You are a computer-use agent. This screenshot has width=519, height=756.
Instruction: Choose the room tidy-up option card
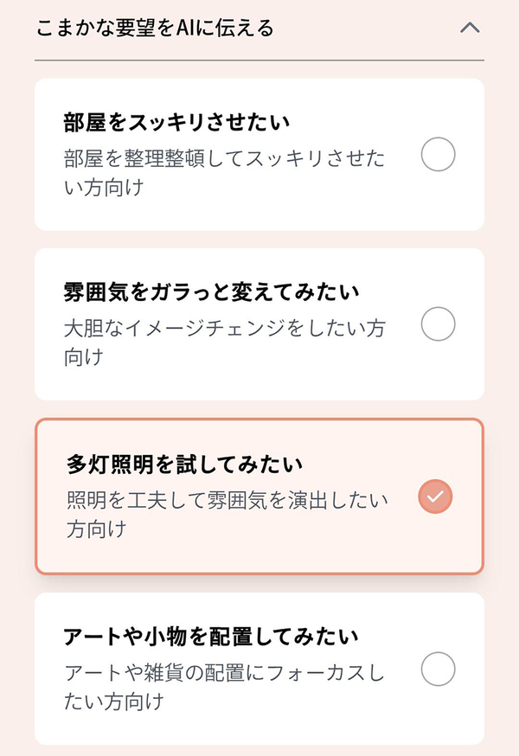(259, 155)
